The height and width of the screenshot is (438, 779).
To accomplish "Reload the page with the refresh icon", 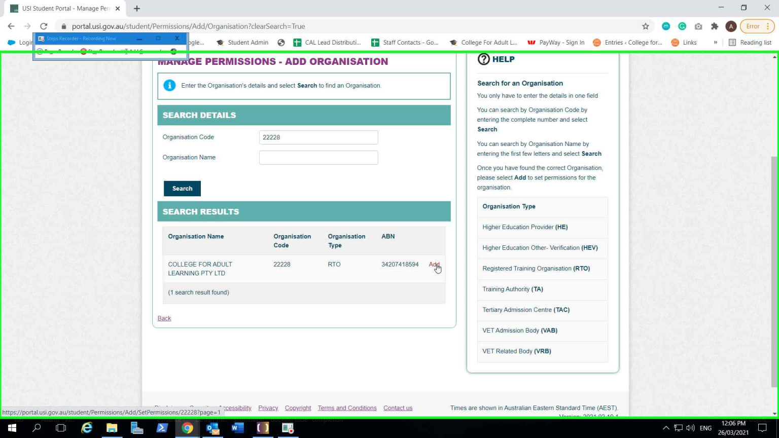I will [44, 26].
